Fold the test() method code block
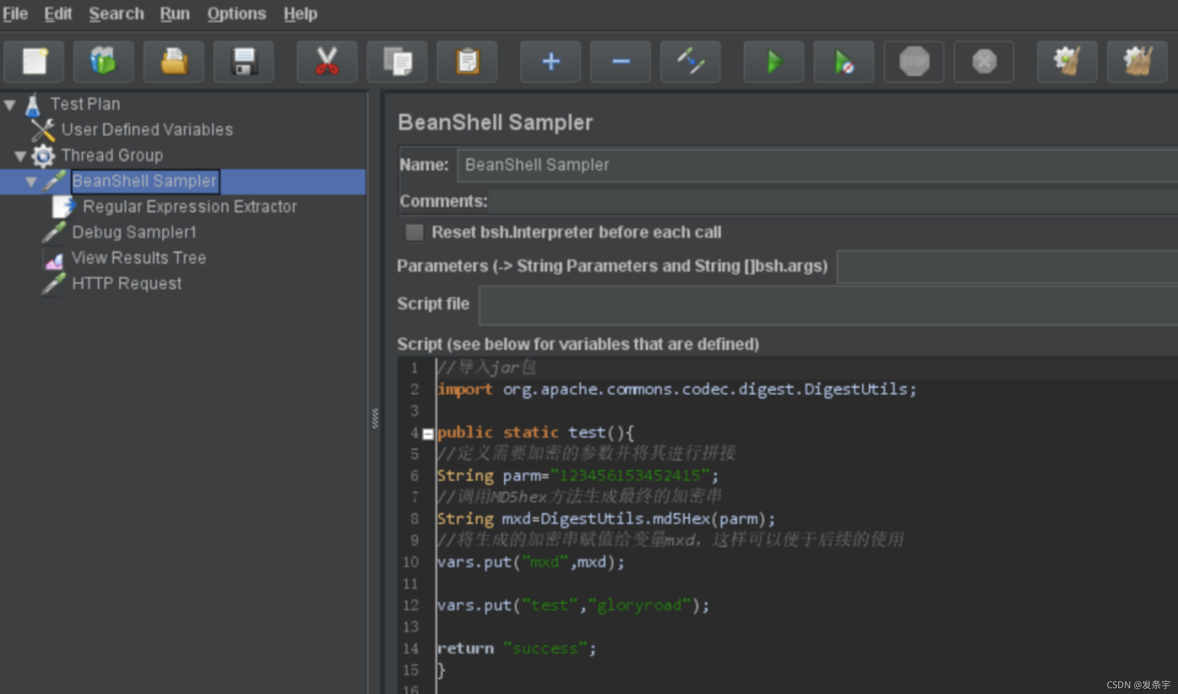Screen dimensions: 1178x694 tap(428, 434)
